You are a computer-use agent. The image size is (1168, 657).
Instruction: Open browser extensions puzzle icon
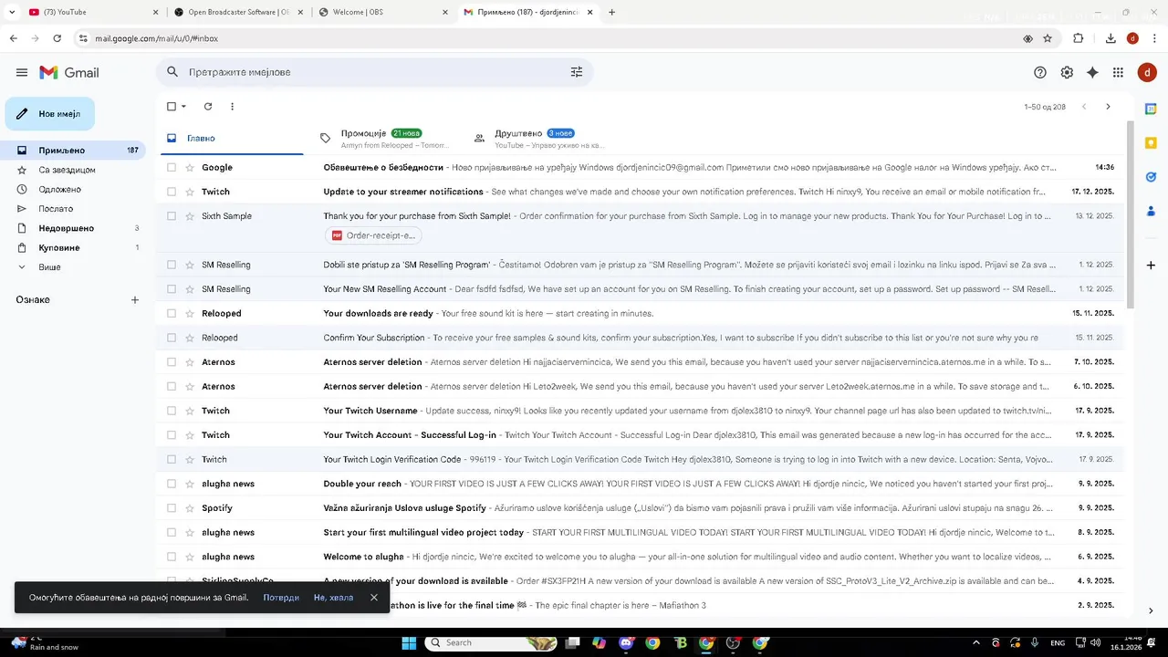1078,38
